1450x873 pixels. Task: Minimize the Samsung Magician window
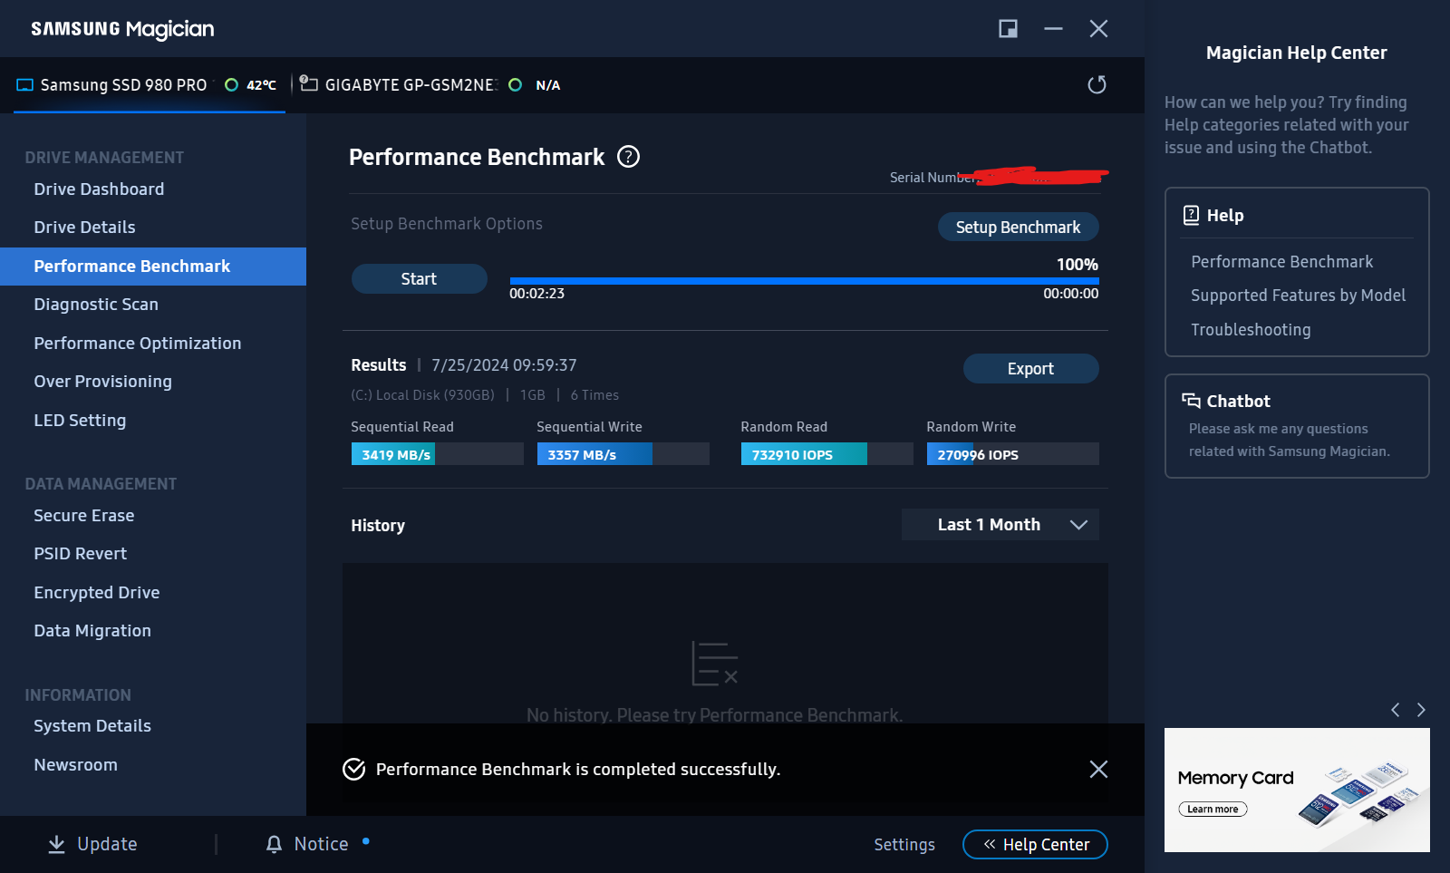1053,29
